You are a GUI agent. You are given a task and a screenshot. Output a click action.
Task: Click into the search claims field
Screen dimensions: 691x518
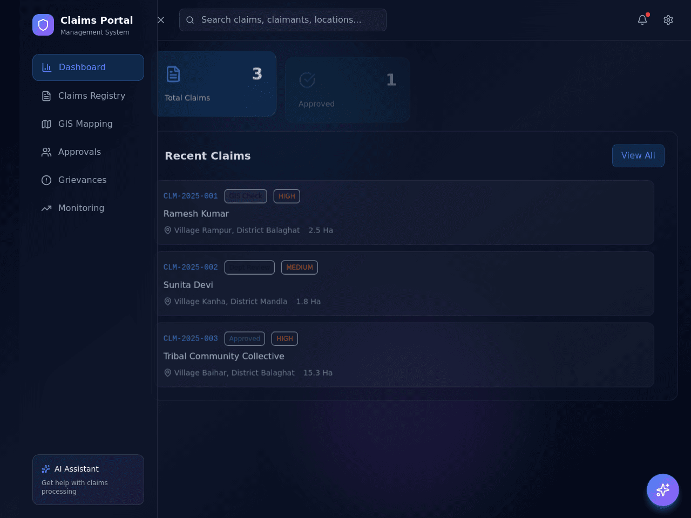coord(283,20)
